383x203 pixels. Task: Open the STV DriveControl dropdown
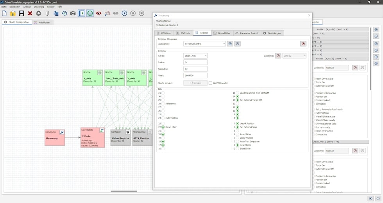205,44
